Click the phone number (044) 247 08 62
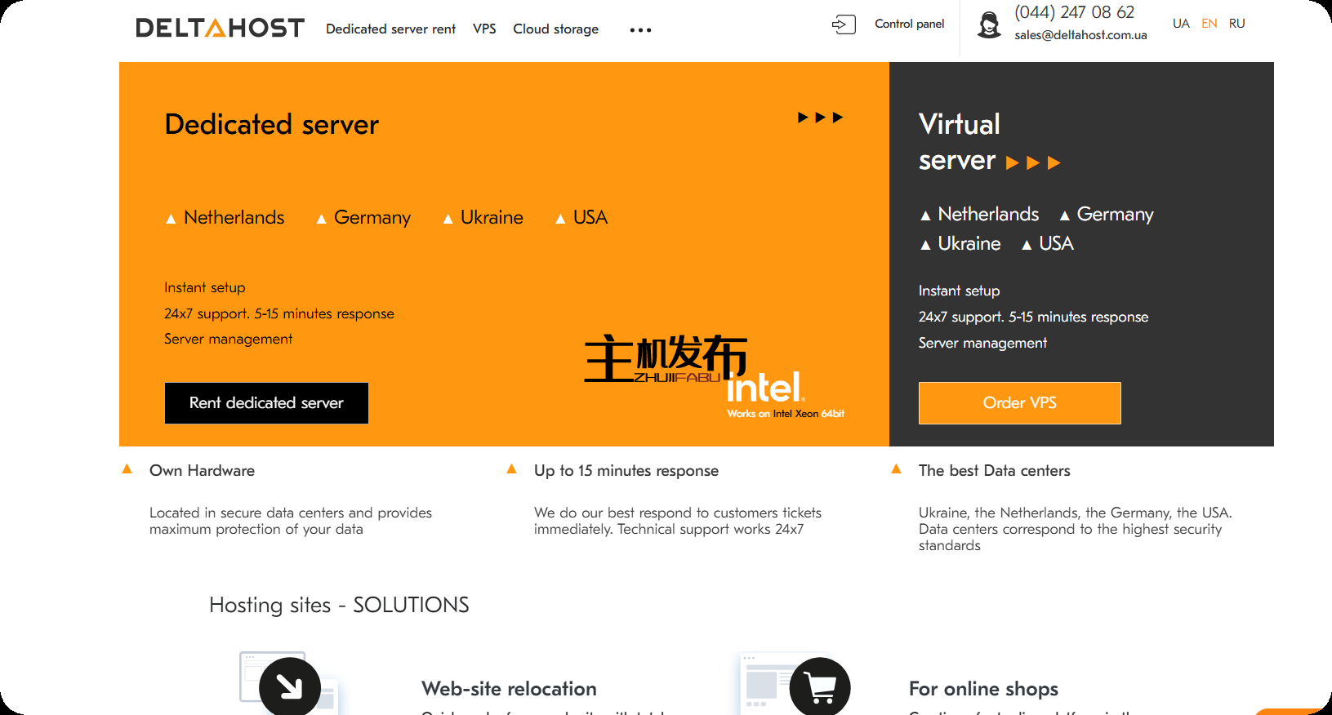The image size is (1332, 715). (x=1074, y=12)
